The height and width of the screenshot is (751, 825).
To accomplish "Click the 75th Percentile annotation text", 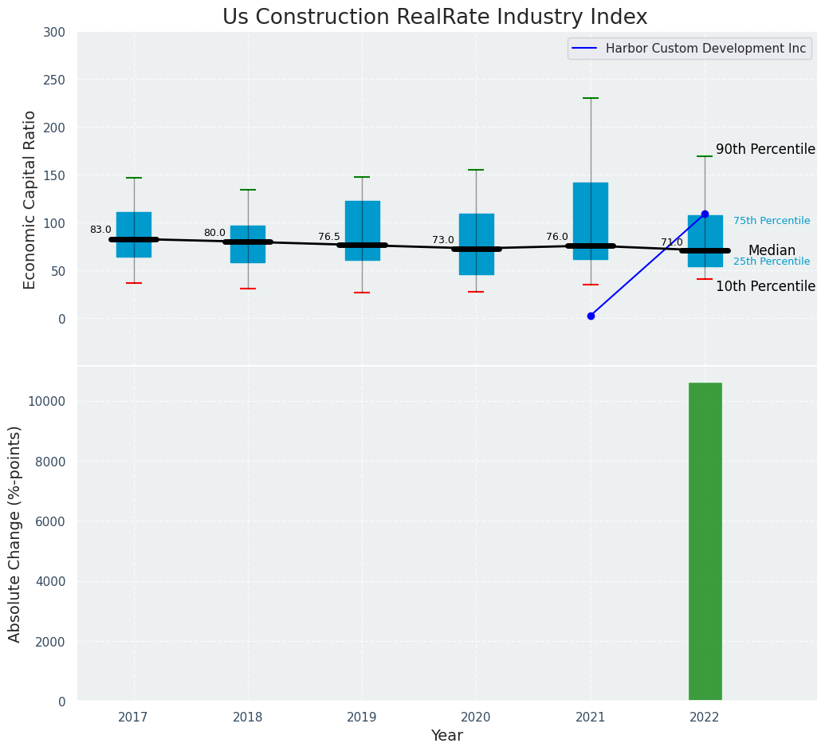I will [x=771, y=221].
